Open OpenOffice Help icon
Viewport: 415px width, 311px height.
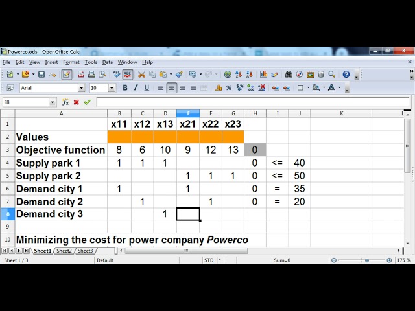[x=346, y=75]
